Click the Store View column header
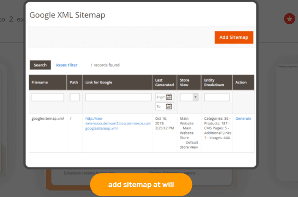298x197 pixels. (189, 82)
